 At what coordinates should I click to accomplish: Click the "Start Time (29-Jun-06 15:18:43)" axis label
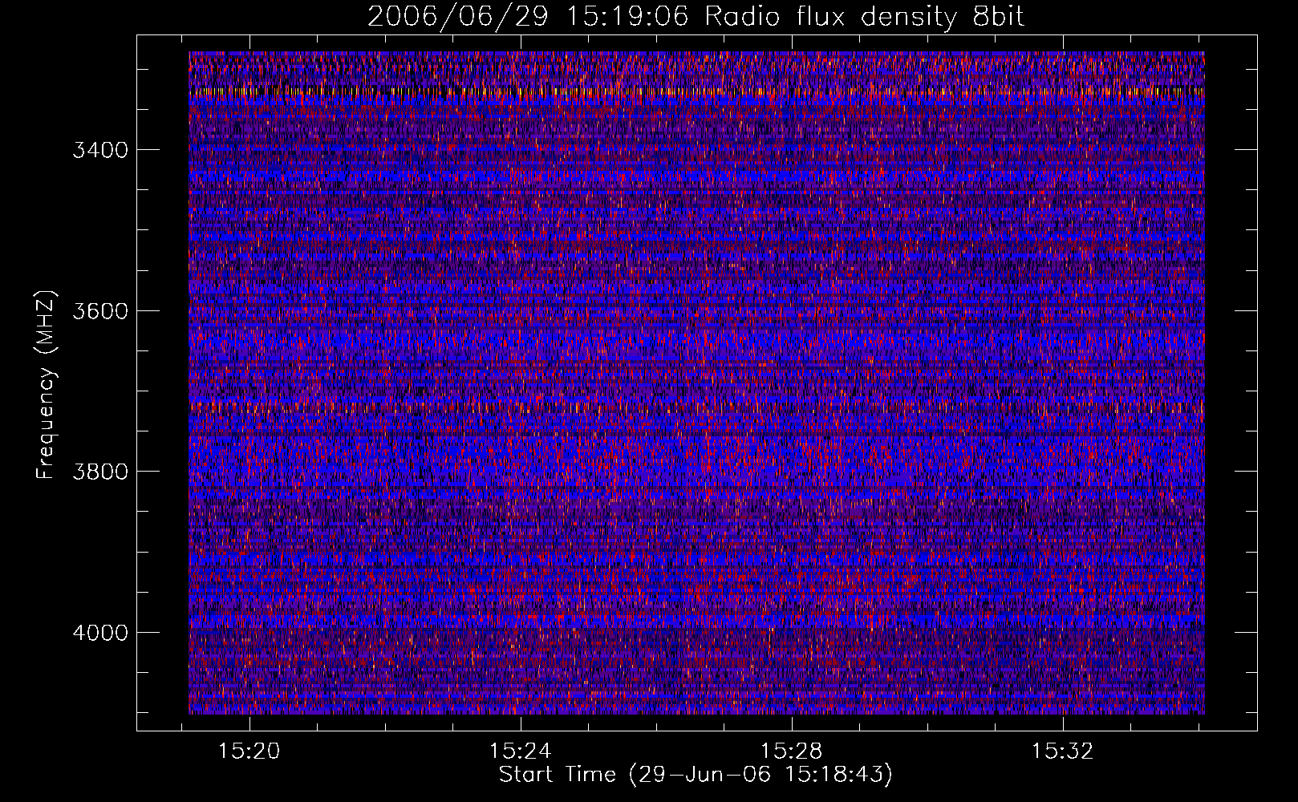(696, 775)
